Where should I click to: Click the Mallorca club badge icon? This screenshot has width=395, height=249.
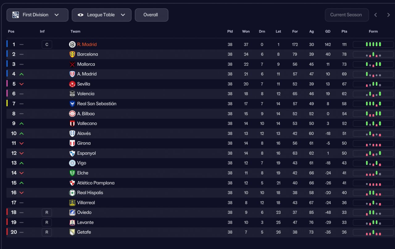tap(72, 64)
